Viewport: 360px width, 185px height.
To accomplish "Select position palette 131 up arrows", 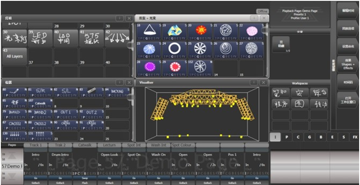I will [x=40, y=136].
